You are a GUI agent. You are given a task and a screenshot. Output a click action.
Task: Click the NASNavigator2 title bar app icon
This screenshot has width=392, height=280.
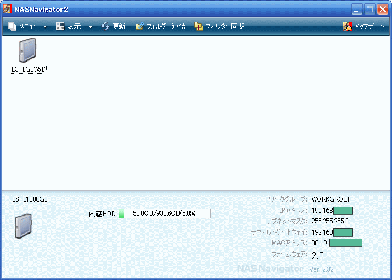coord(8,9)
